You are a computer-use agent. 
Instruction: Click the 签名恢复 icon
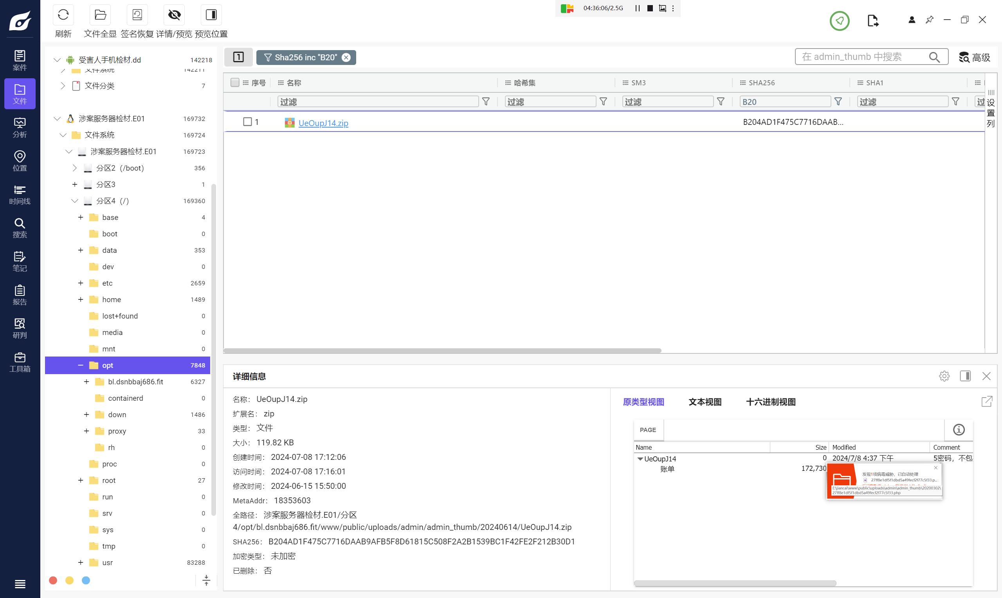[x=137, y=15]
